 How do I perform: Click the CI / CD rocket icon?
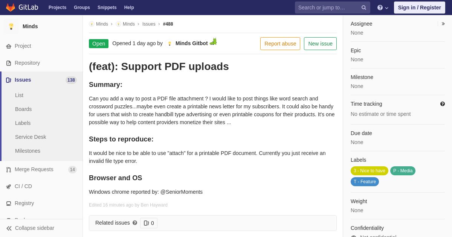[9, 187]
